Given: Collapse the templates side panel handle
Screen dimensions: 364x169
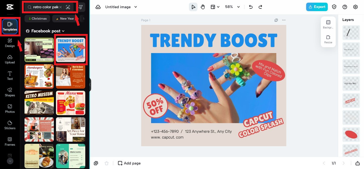Looking at the screenshot, I should [90, 84].
